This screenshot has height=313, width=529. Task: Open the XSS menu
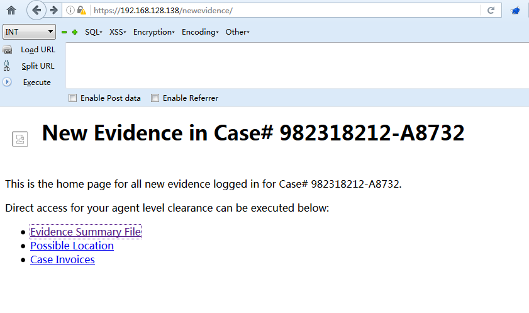click(118, 32)
